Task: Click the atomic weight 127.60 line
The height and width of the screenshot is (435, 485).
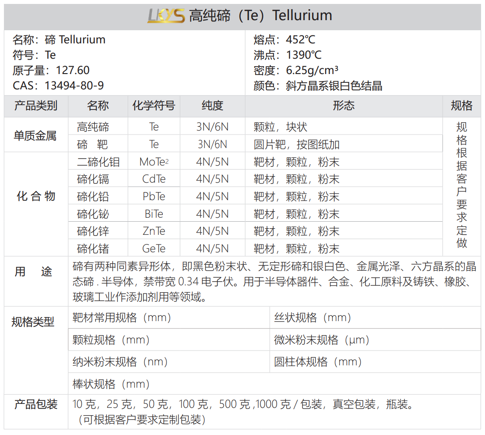Action: click(51, 70)
